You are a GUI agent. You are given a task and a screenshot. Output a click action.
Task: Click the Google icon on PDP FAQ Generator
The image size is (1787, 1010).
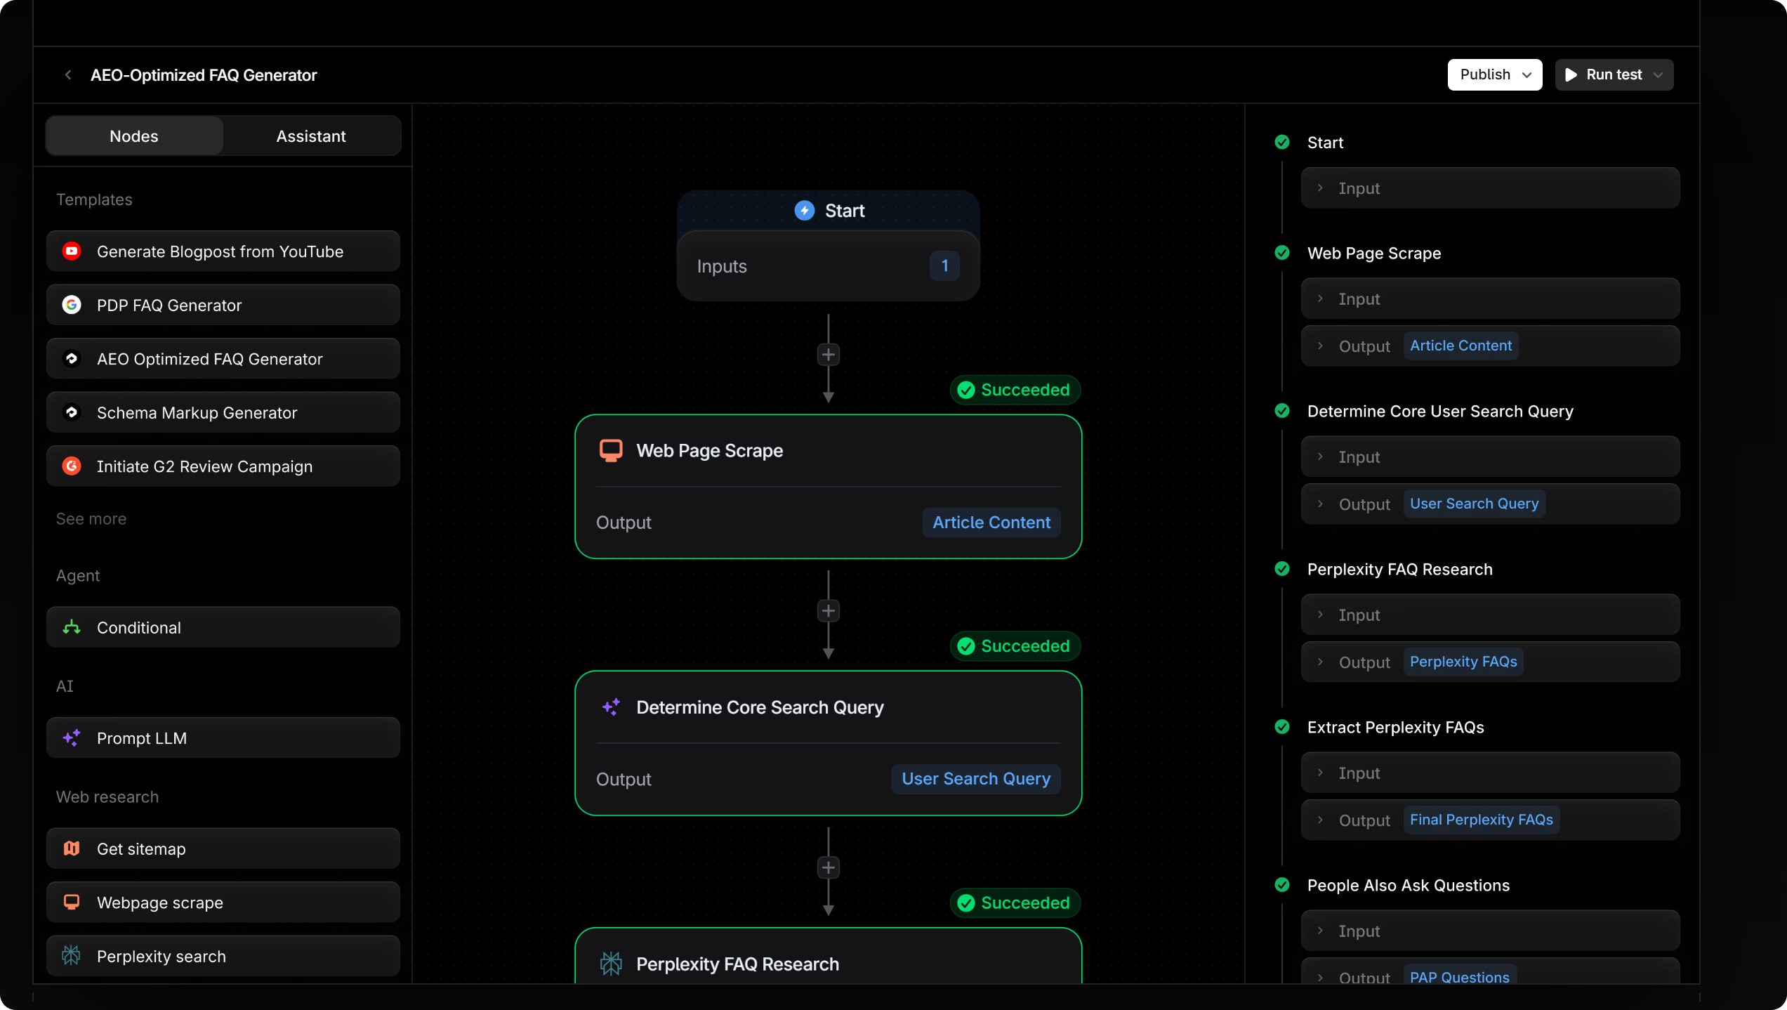coord(72,305)
